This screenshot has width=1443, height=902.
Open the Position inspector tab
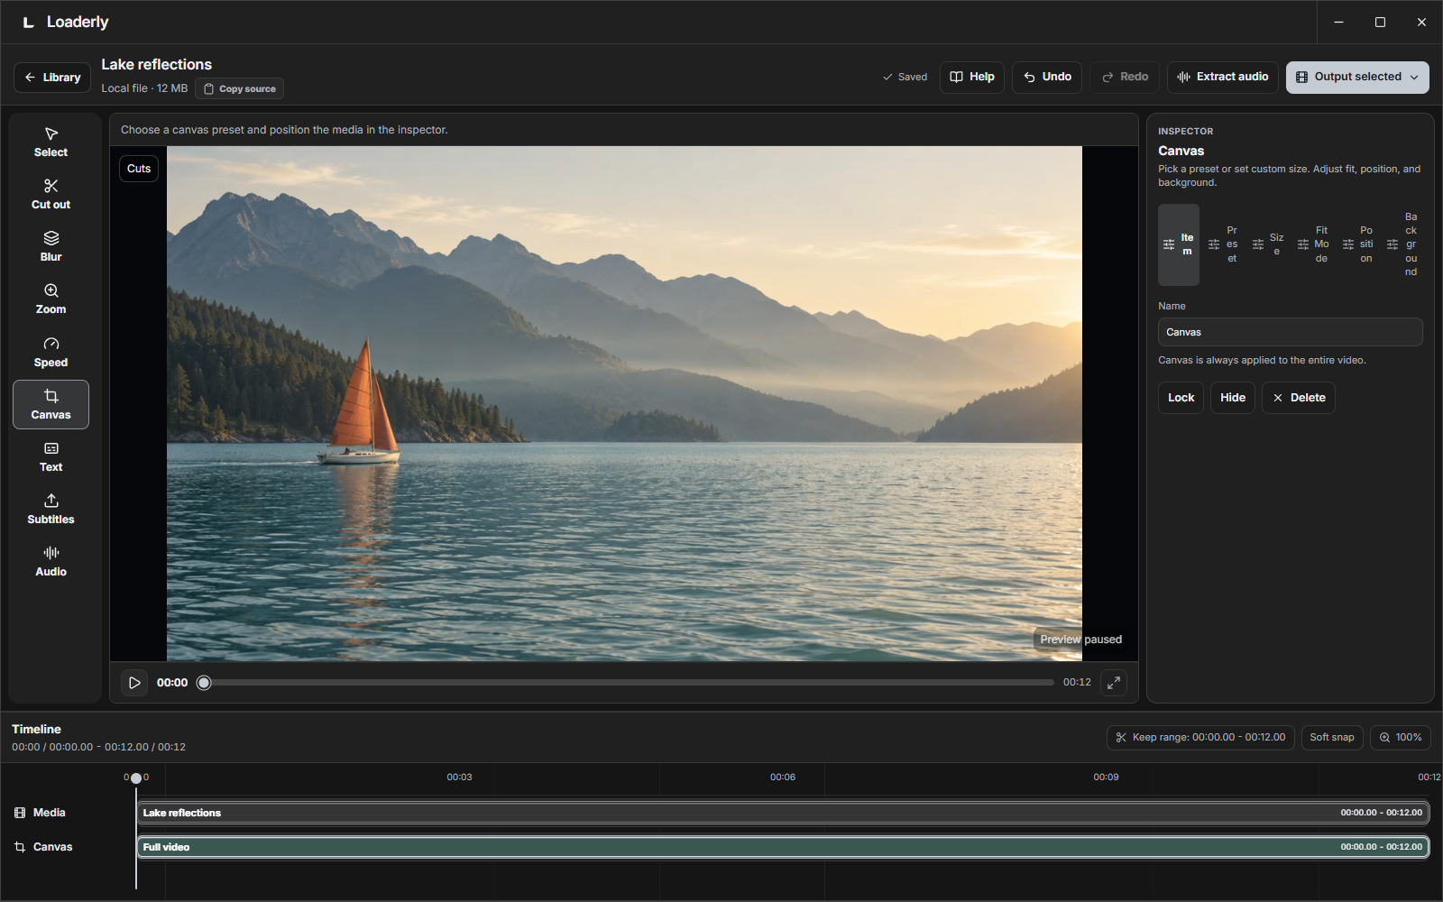pos(1358,244)
